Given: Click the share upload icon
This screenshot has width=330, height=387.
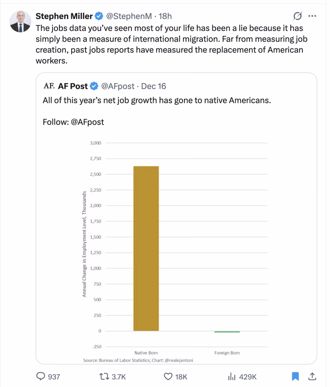Looking at the screenshot, I should (312, 376).
